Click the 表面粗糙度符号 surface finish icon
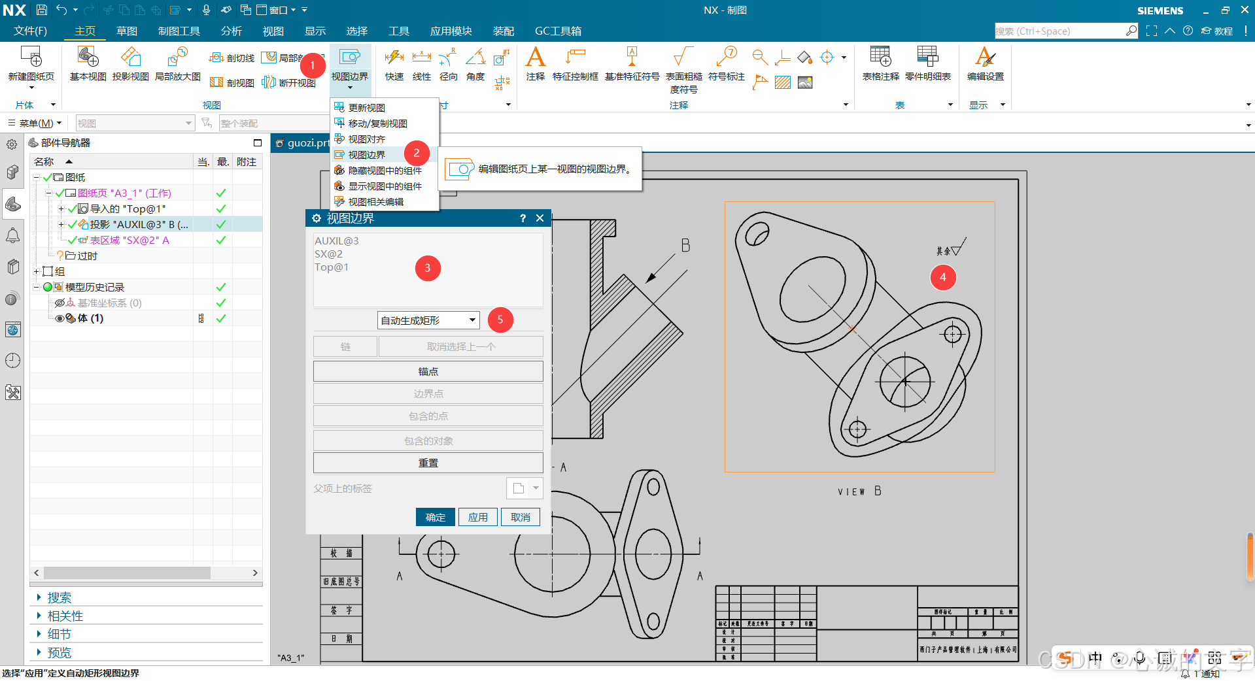 [683, 57]
